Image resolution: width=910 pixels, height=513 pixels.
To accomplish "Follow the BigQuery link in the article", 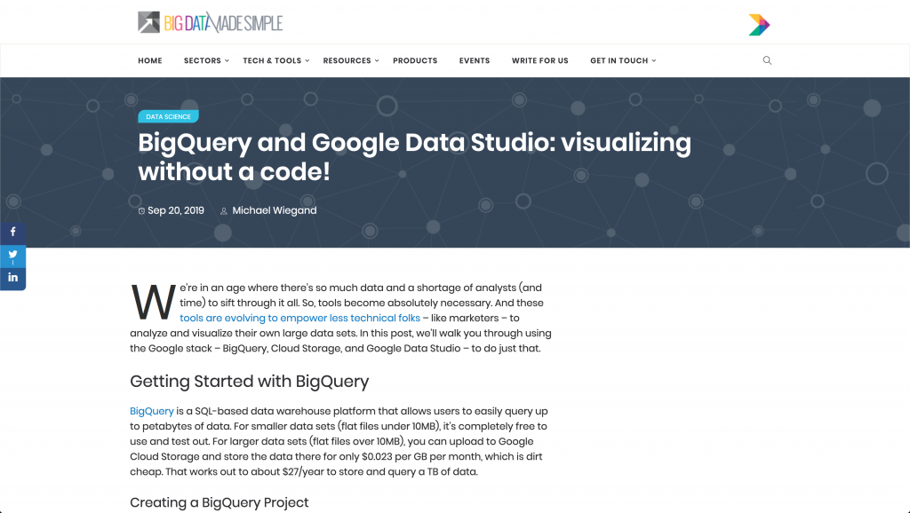I will 152,411.
